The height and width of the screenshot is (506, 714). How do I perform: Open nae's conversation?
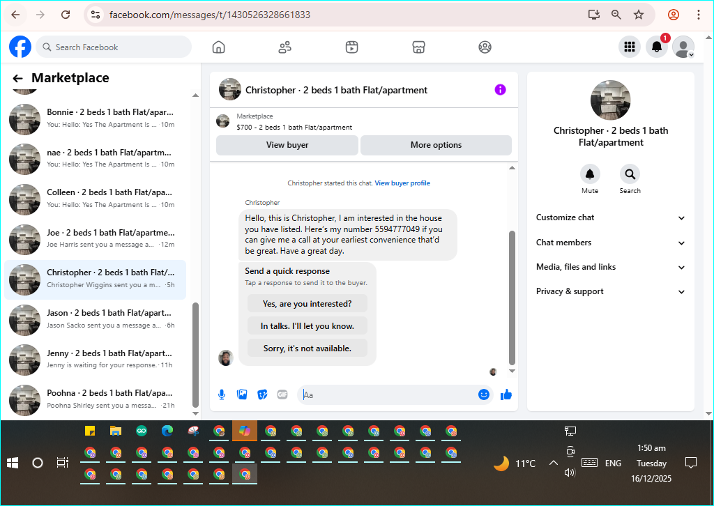[x=96, y=158]
